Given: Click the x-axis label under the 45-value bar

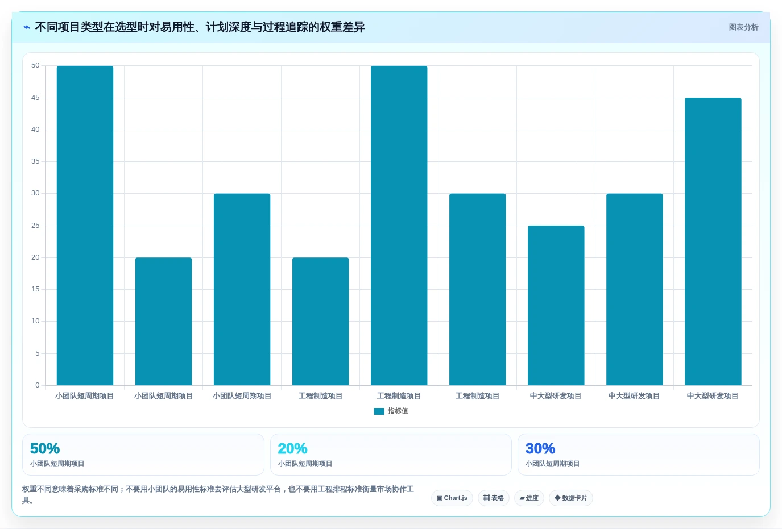Looking at the screenshot, I should 713,396.
